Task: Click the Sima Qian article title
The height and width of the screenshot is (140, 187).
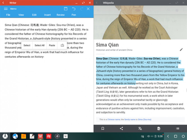Action: point(107,45)
